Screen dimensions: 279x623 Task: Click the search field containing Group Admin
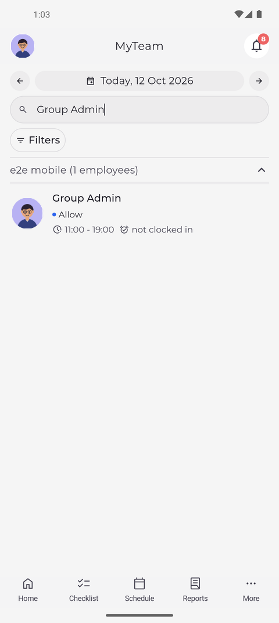point(139,110)
